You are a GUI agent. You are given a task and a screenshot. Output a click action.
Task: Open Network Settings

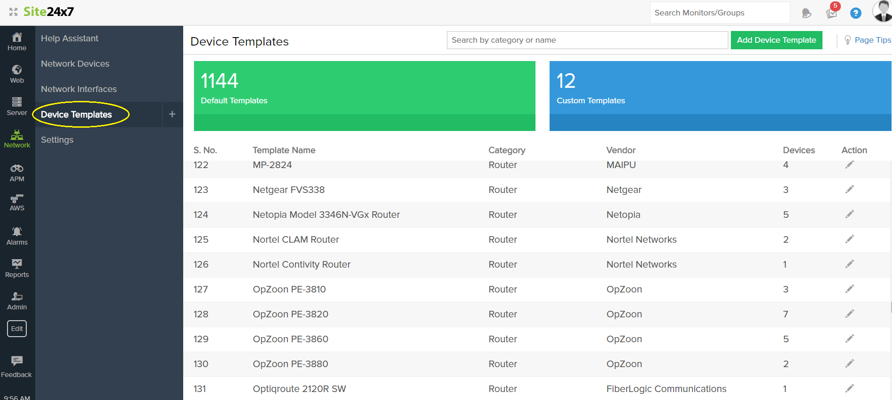pos(57,140)
